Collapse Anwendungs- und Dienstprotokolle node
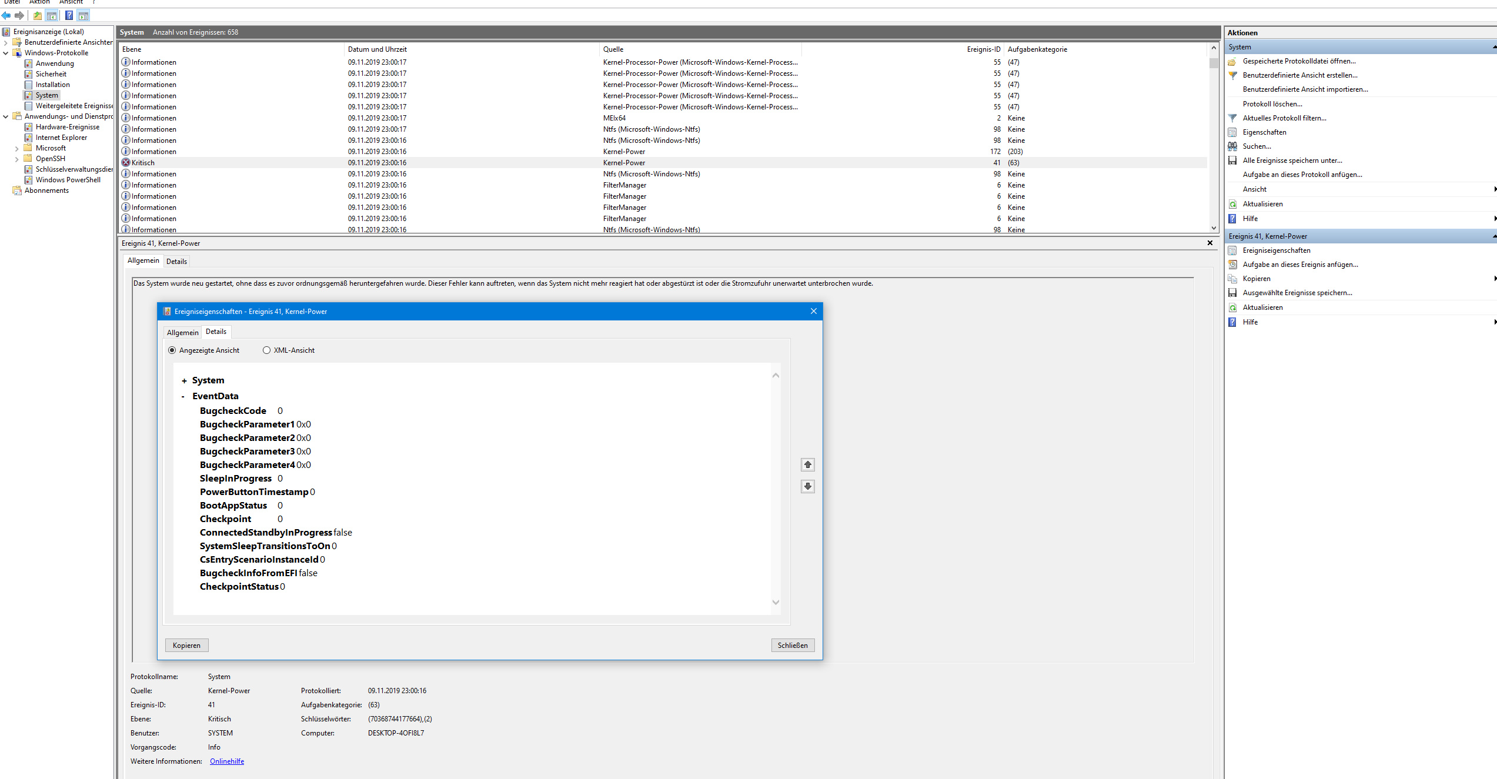 pyautogui.click(x=6, y=116)
